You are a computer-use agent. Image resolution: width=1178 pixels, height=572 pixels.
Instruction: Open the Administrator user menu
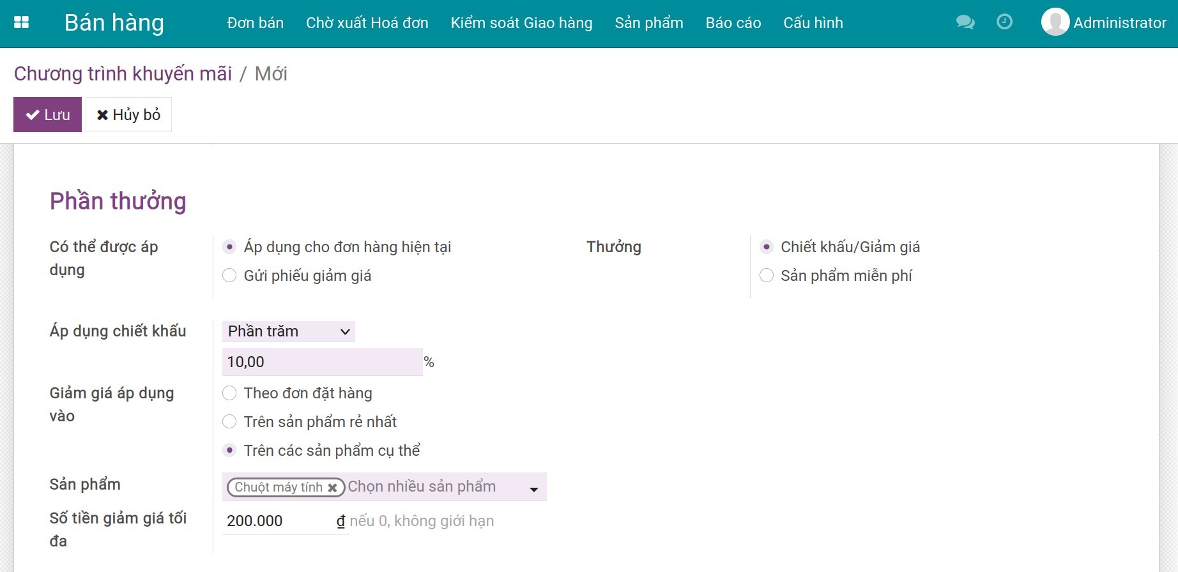coord(1104,23)
